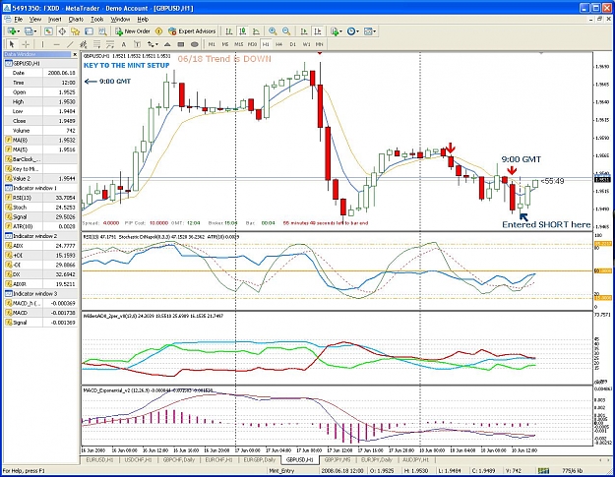Select the Cursor arrow tool

tap(12, 44)
